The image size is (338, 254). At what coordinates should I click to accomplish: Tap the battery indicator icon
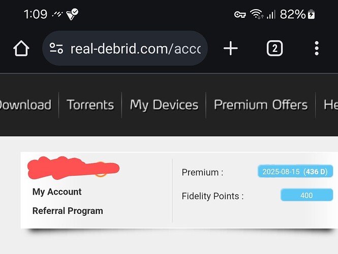click(x=311, y=14)
